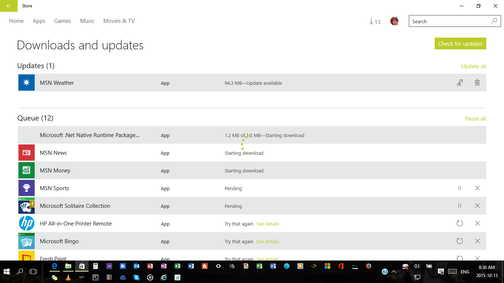Image resolution: width=504 pixels, height=283 pixels.
Task: Open the volume control in system tray
Action: click(417, 266)
